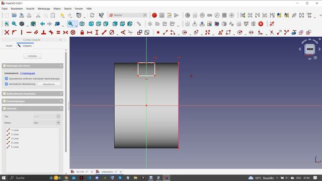This screenshot has height=181, width=322.
Task: Open the Bearbeiten menu
Action: tap(17, 9)
